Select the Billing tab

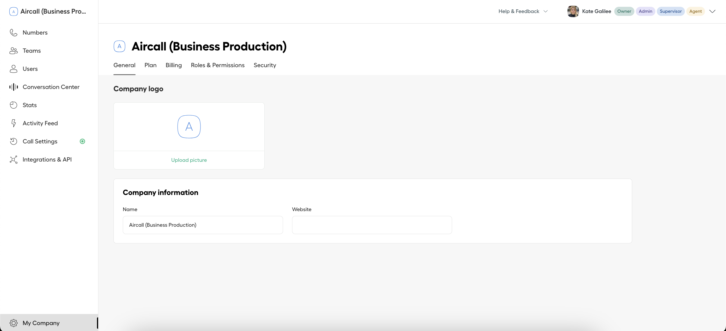tap(174, 65)
